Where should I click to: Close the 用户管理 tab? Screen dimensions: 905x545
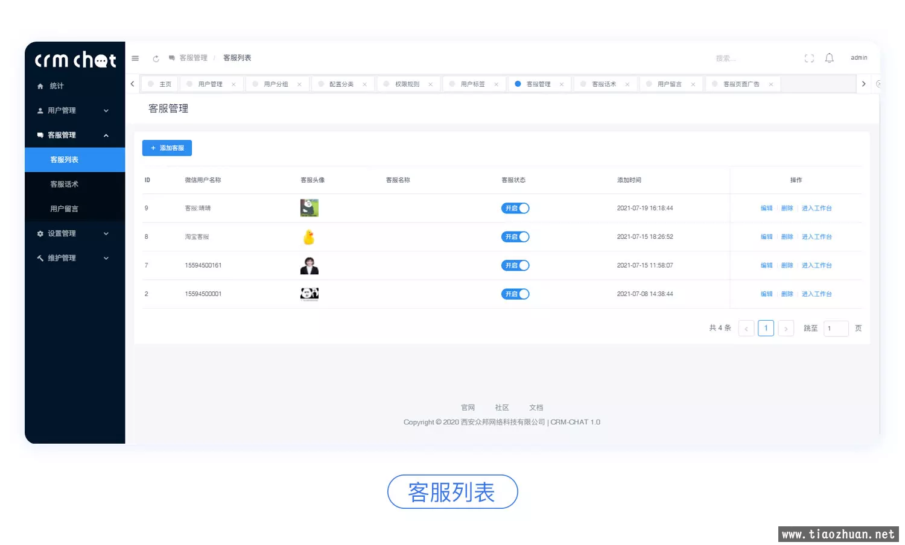click(x=233, y=84)
